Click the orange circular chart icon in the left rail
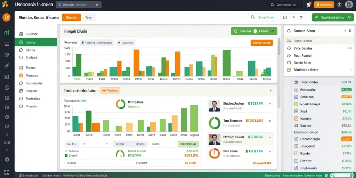 coord(6,17)
